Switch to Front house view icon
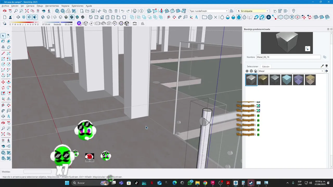This screenshot has width=333, height=187. 102,17
